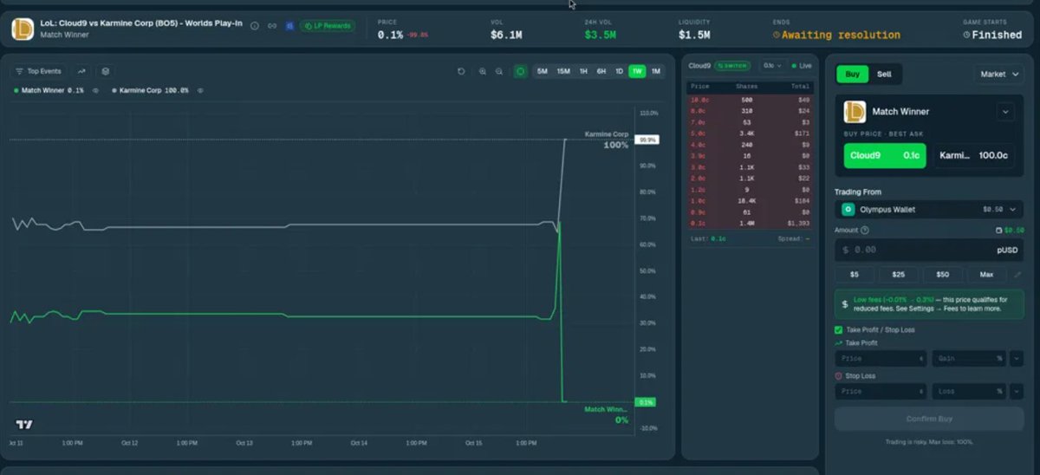1040x475 pixels.
Task: Click the TradingView logo on the chart
Action: pos(23,425)
